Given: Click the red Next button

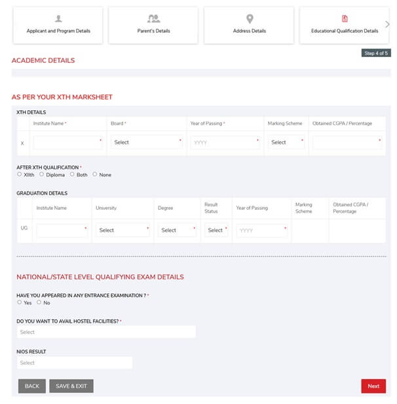Looking at the screenshot, I should point(373,386).
